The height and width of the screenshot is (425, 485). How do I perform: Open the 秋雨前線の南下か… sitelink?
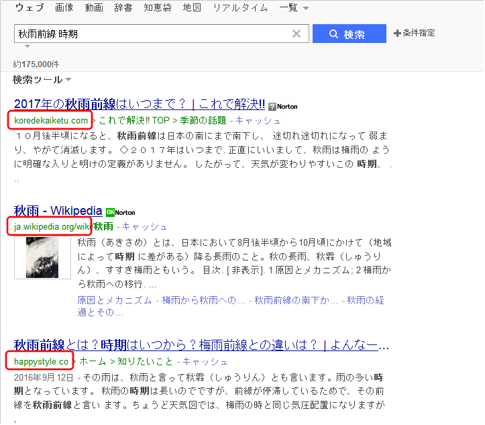pos(296,300)
